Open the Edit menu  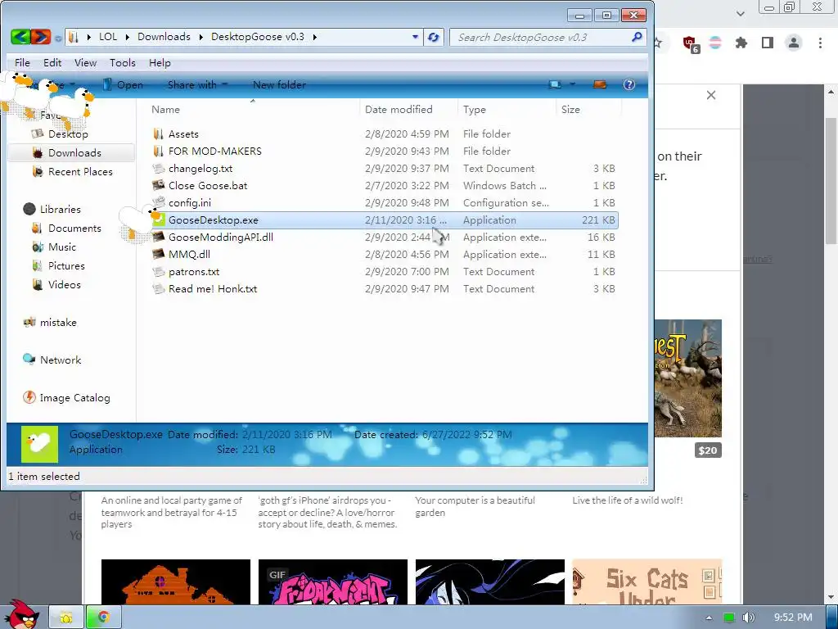tap(52, 62)
